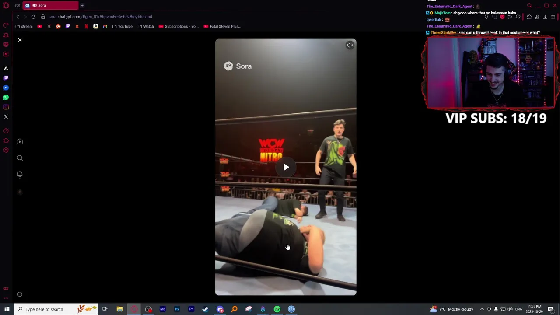Focus the sora.chatgpt.com address bar
The height and width of the screenshot is (315, 560).
pyautogui.click(x=100, y=17)
